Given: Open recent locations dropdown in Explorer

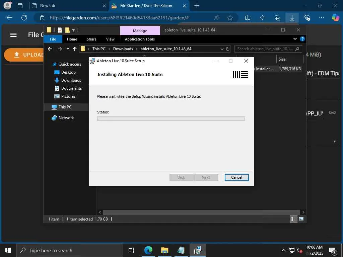Looking at the screenshot, I should point(68,49).
